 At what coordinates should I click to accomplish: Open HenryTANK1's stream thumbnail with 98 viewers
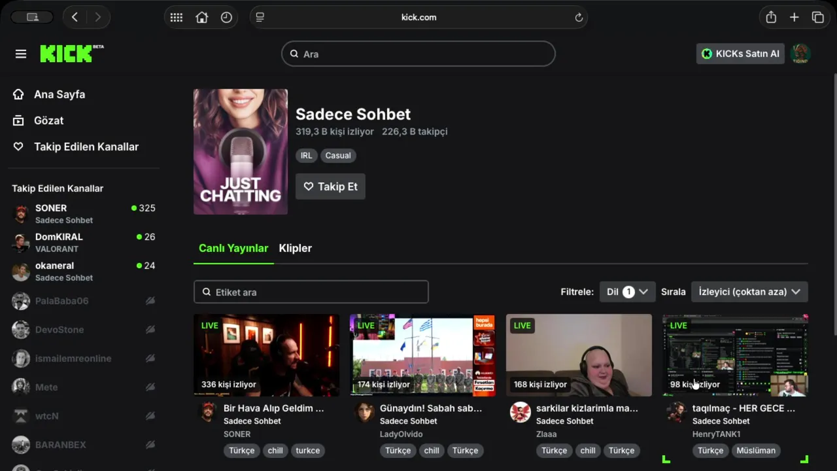(x=735, y=355)
